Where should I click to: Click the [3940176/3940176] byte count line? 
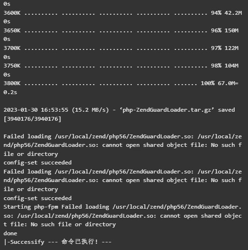32,119
